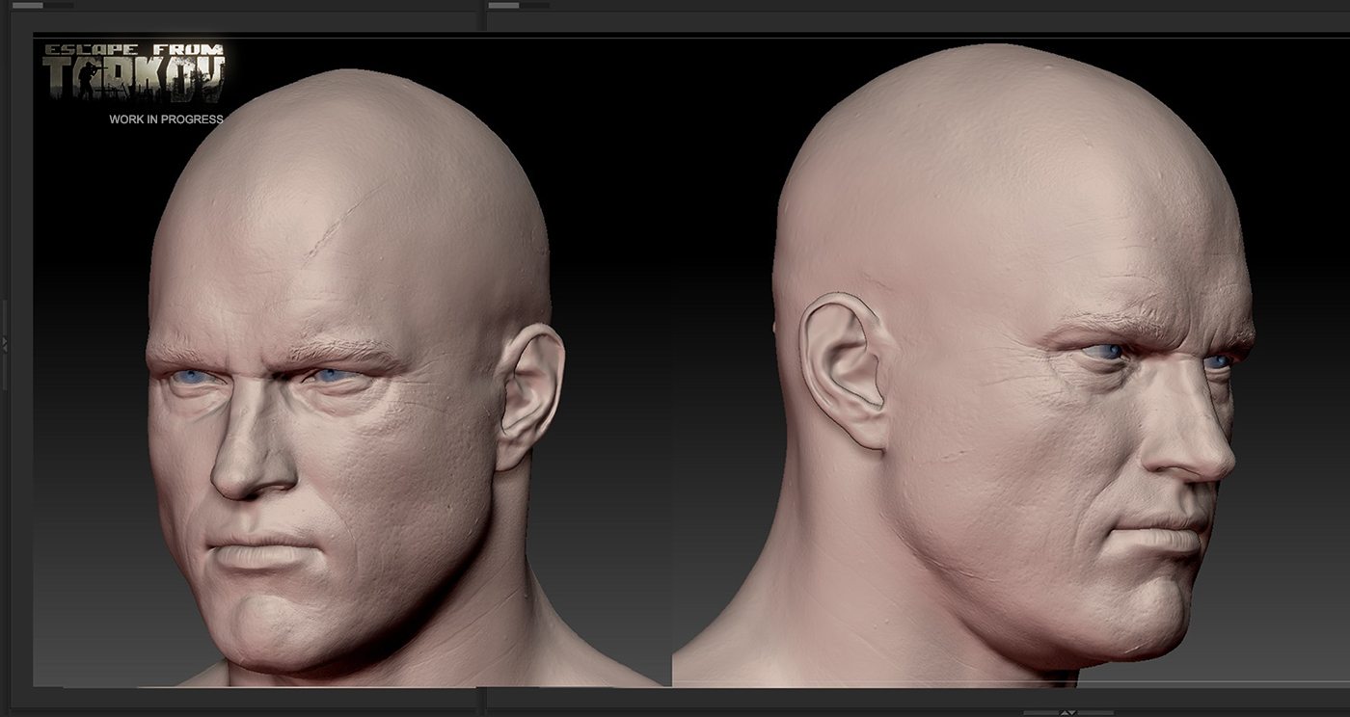Click the slider above the left viewport

[x=29, y=5]
